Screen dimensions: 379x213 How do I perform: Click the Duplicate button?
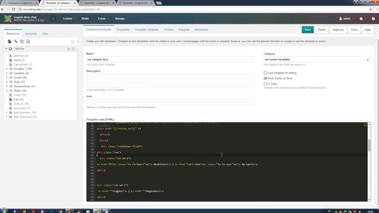(x=338, y=30)
